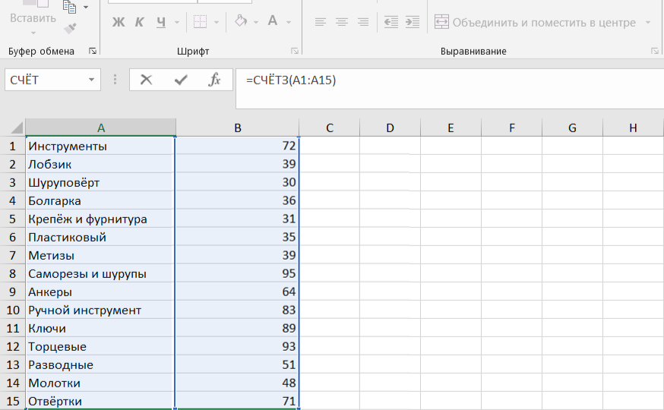This screenshot has width=664, height=410.
Task: Expand the Name Box dropdown
Action: point(91,80)
